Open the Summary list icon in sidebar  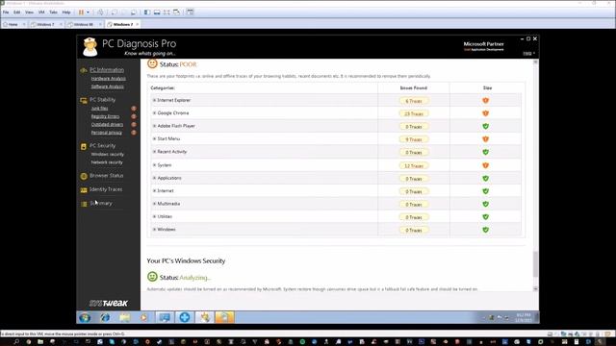(84, 204)
